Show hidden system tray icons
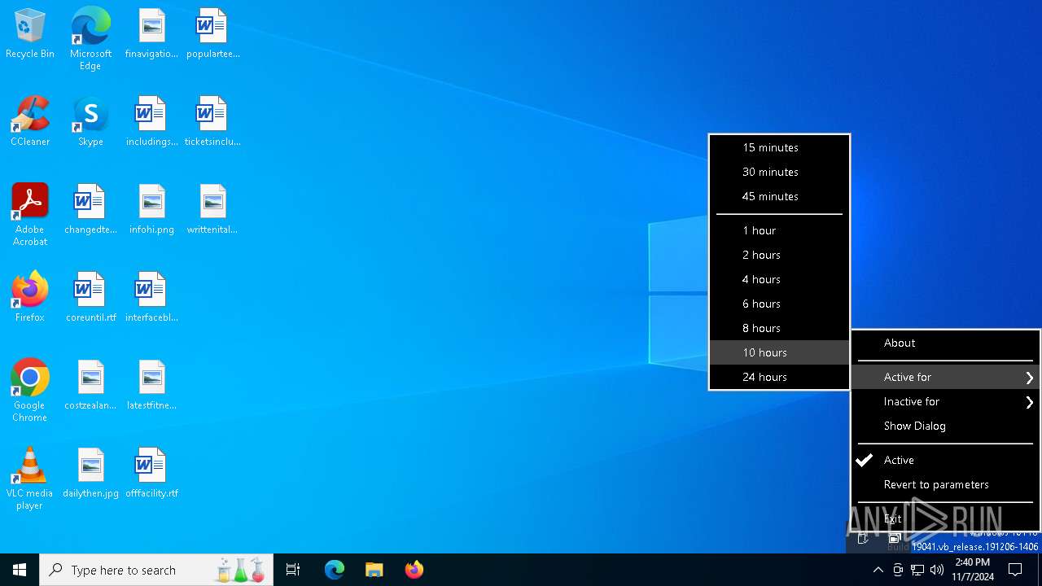 878,570
